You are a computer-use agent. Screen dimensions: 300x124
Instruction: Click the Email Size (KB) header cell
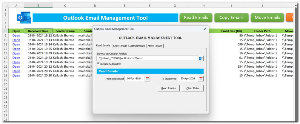(232, 31)
